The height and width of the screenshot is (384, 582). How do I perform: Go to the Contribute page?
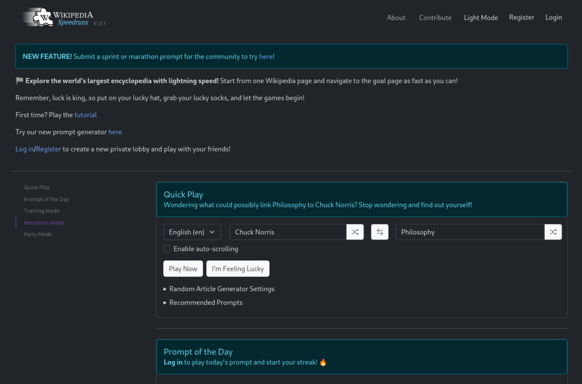[435, 18]
